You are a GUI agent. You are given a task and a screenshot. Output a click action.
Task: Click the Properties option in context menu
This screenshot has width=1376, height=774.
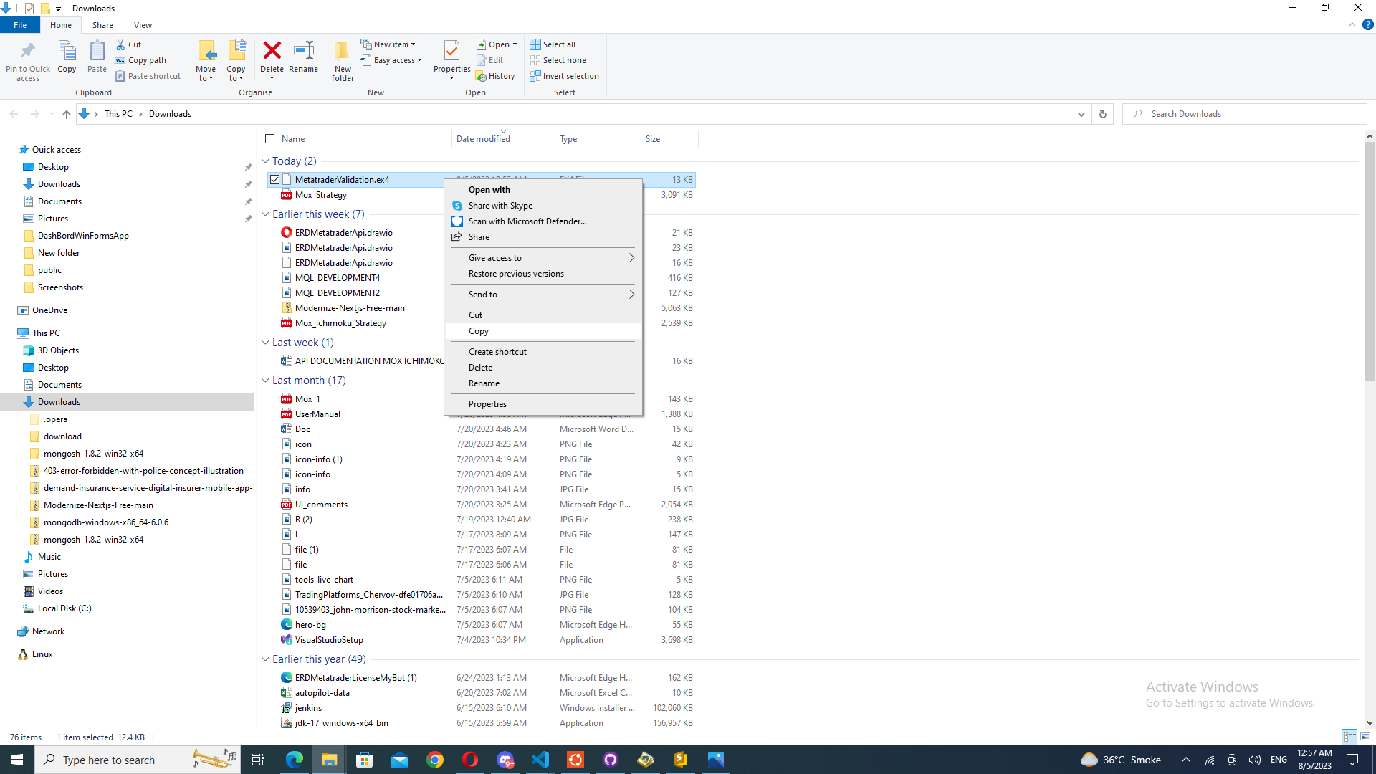(487, 404)
